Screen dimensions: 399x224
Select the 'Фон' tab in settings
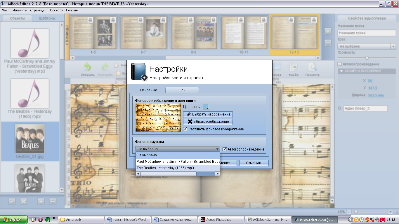(182, 90)
